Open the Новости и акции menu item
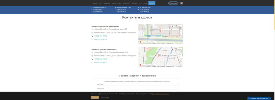 (116, 3)
